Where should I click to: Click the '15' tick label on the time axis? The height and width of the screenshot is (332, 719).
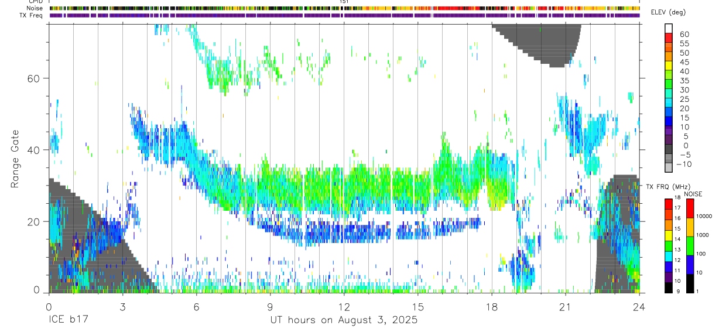(417, 306)
